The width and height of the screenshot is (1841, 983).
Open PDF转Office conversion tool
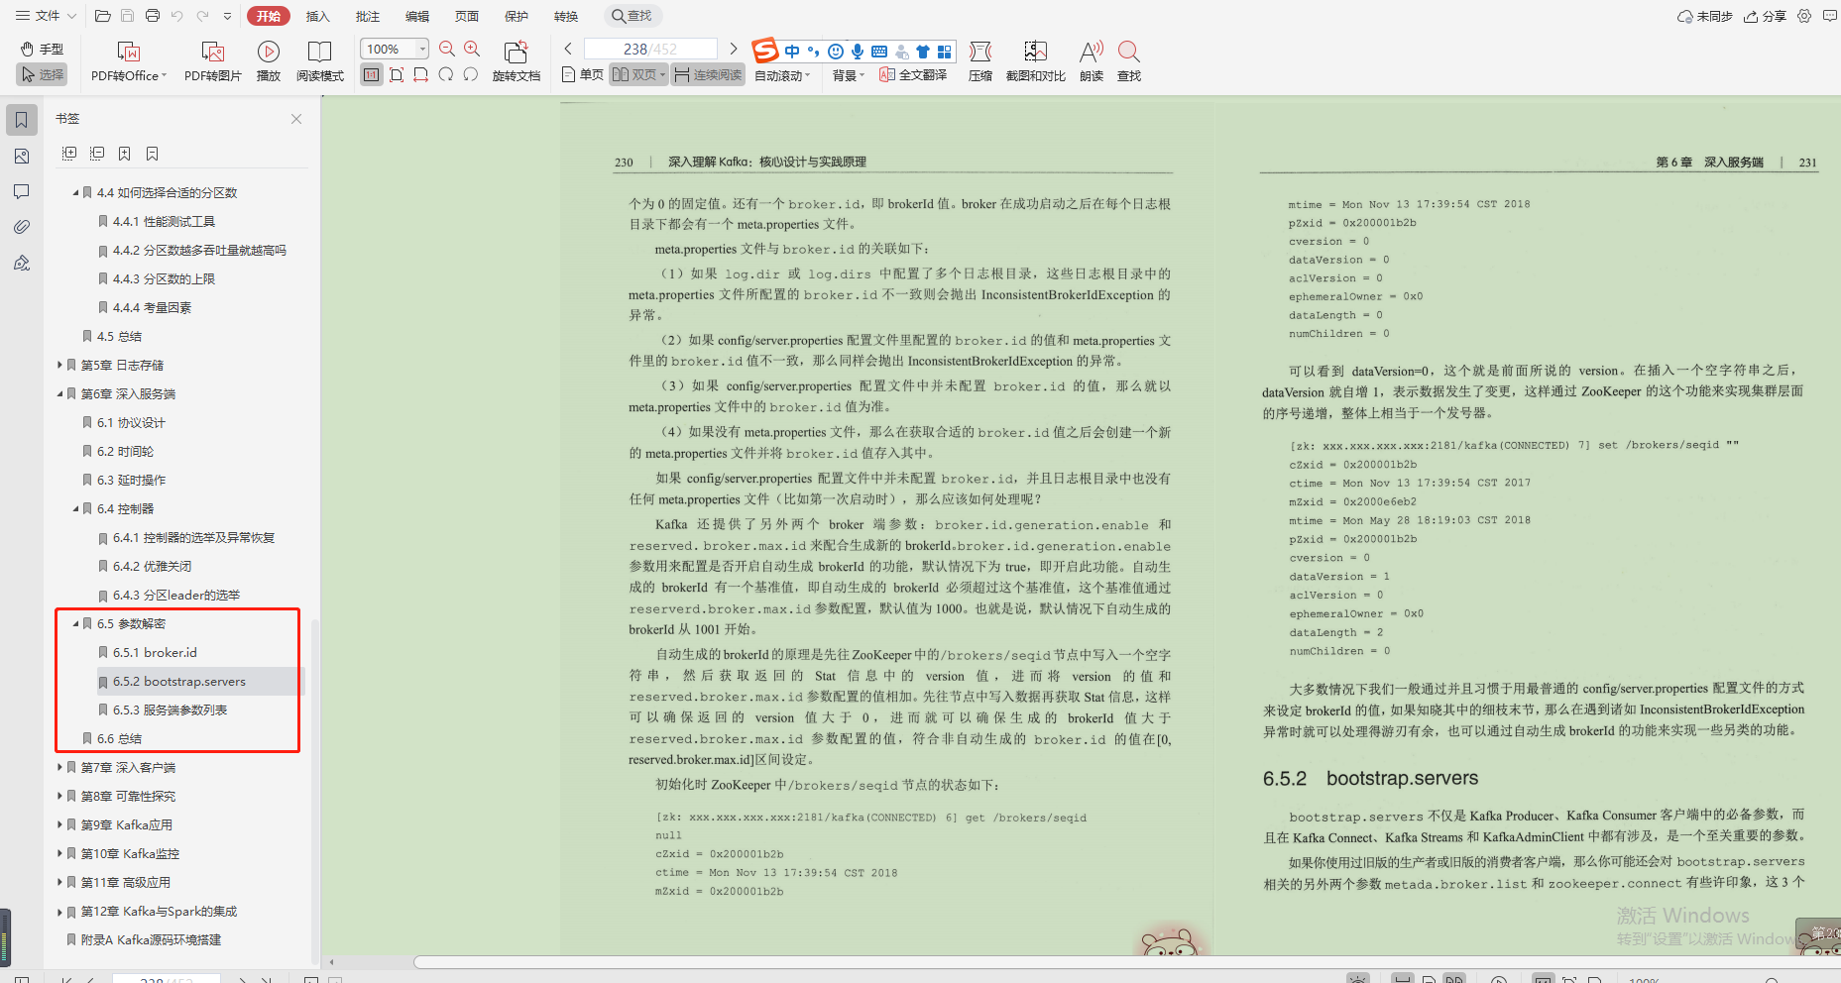point(128,60)
